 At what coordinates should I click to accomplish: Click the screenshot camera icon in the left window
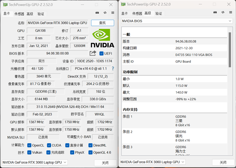[97, 13]
